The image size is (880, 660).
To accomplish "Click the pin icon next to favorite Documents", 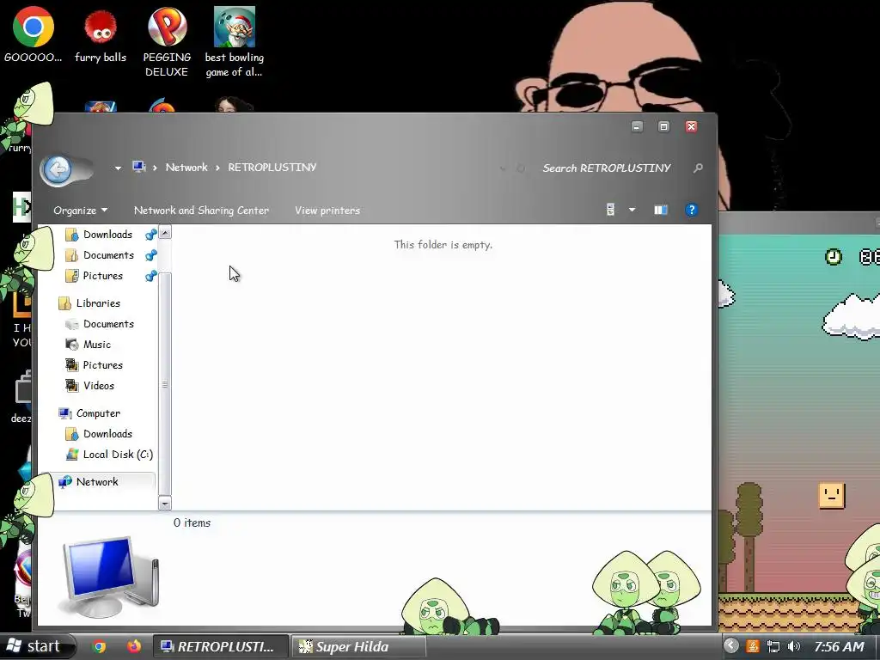I will point(150,255).
